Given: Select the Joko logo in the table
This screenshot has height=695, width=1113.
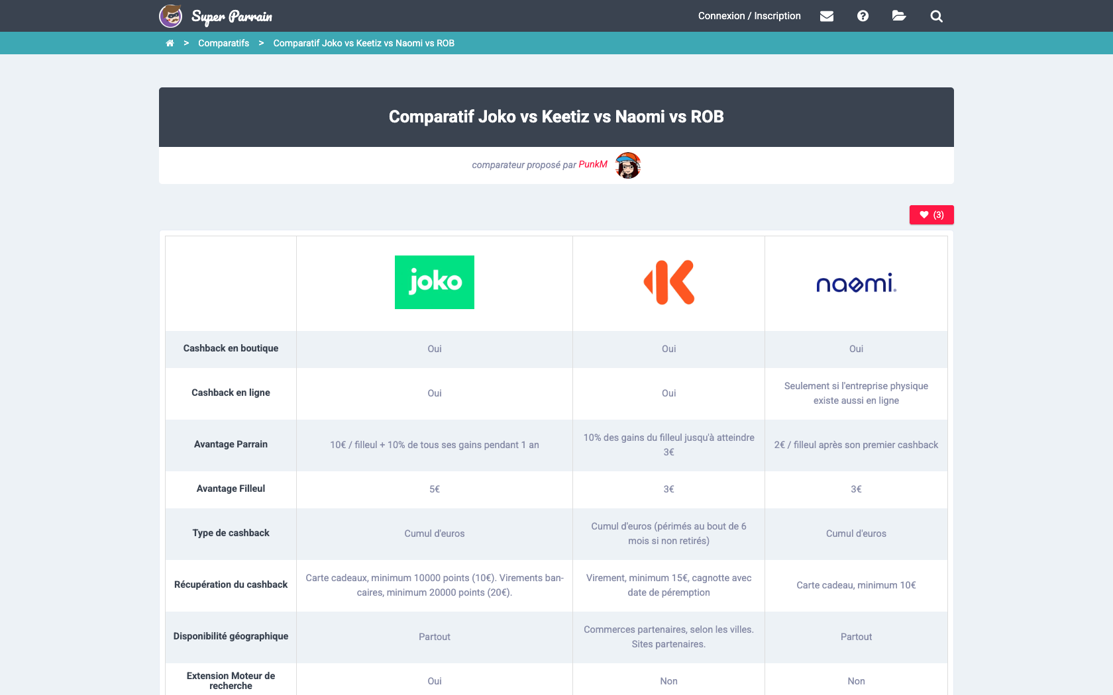Looking at the screenshot, I should point(434,282).
